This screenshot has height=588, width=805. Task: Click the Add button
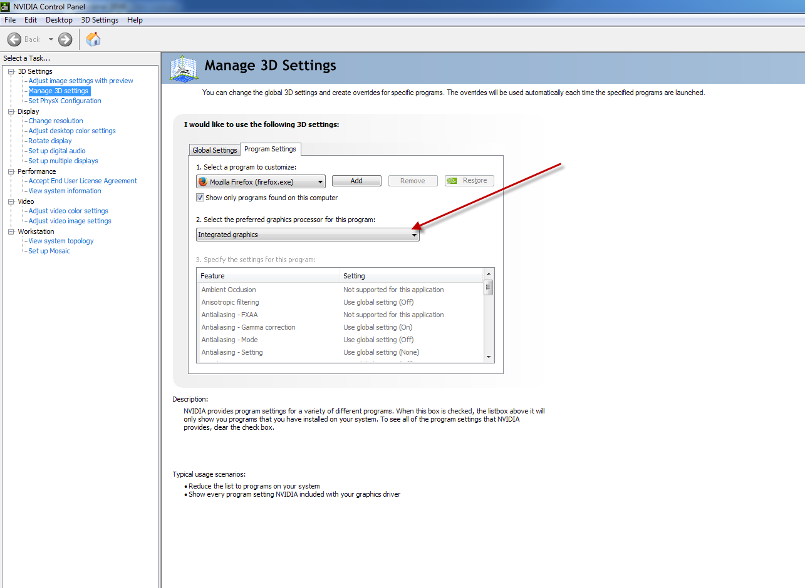click(x=356, y=181)
